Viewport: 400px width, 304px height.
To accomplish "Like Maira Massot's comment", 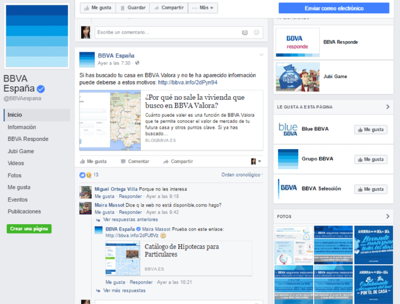I will pos(104,212).
